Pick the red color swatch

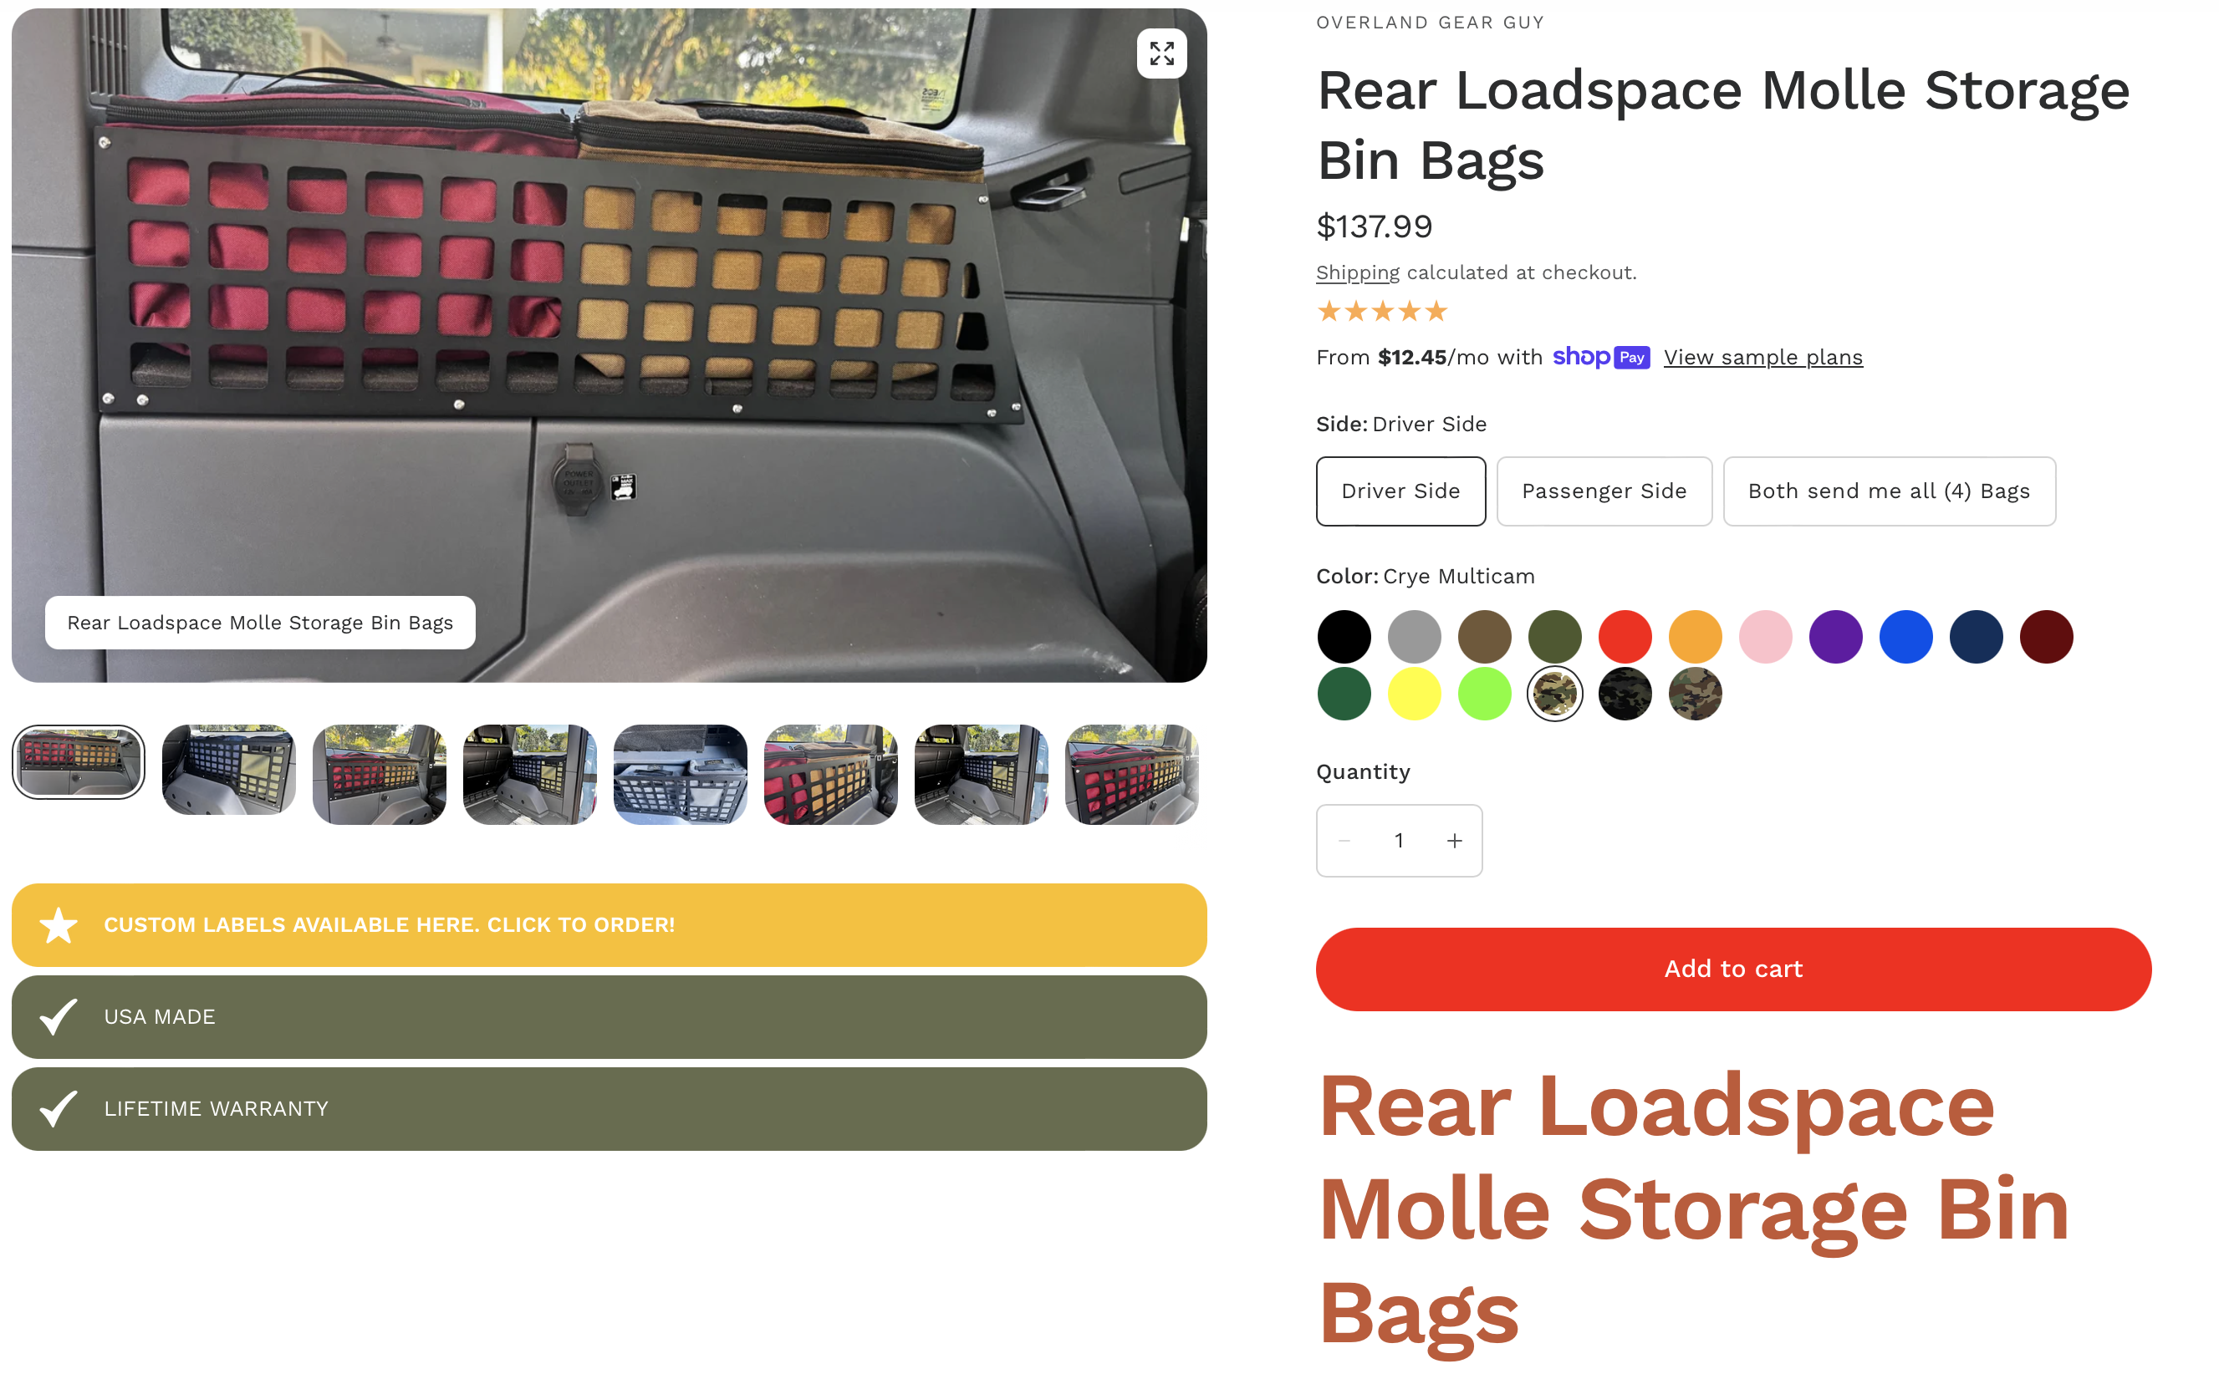click(x=1625, y=637)
